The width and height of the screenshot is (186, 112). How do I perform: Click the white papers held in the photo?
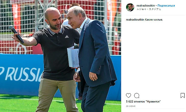tap(73, 57)
